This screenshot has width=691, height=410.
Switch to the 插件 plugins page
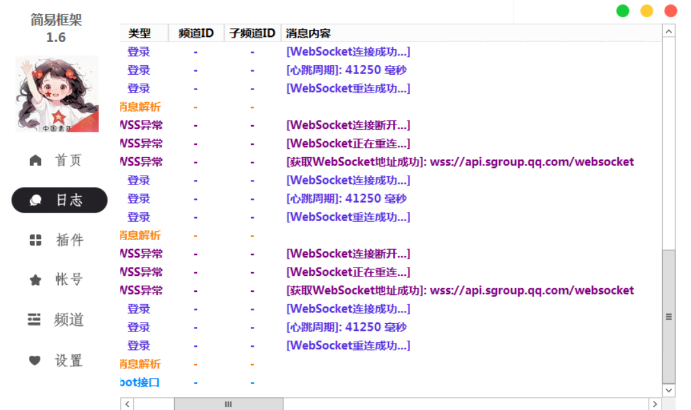tap(69, 240)
